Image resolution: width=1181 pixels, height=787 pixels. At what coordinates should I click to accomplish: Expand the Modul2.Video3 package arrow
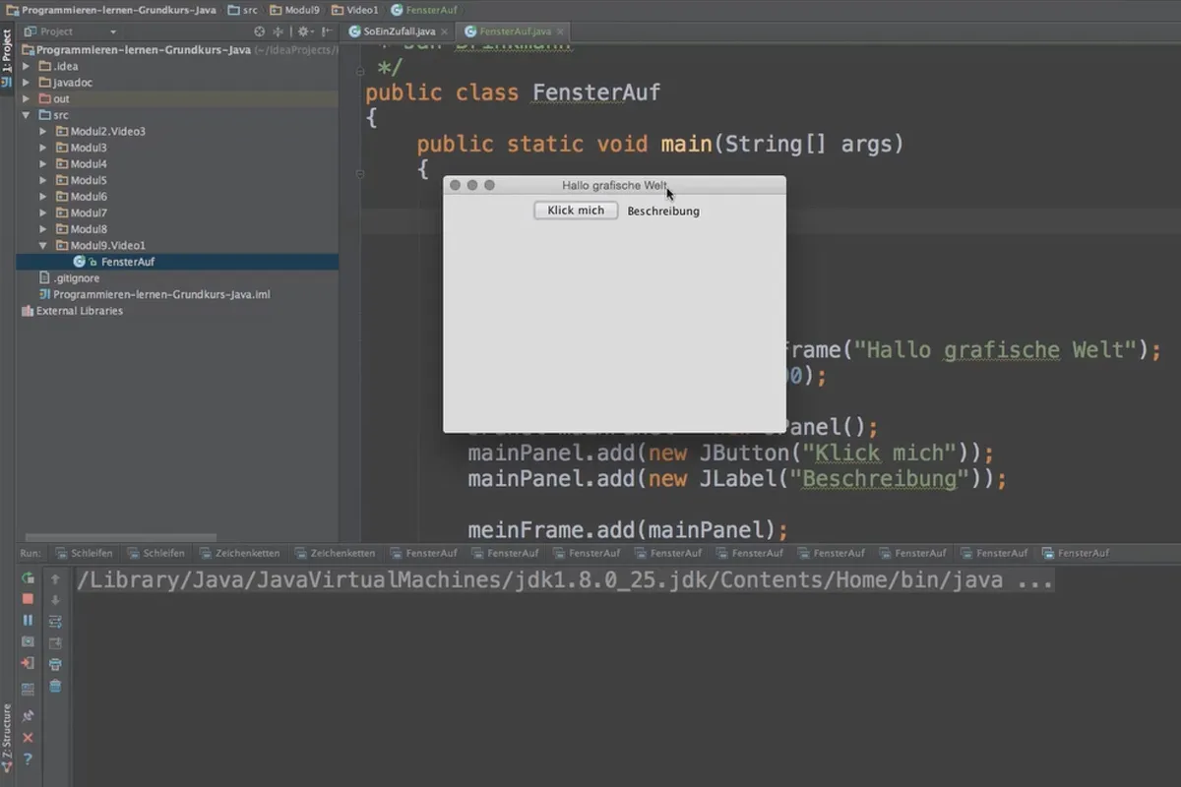click(x=42, y=131)
